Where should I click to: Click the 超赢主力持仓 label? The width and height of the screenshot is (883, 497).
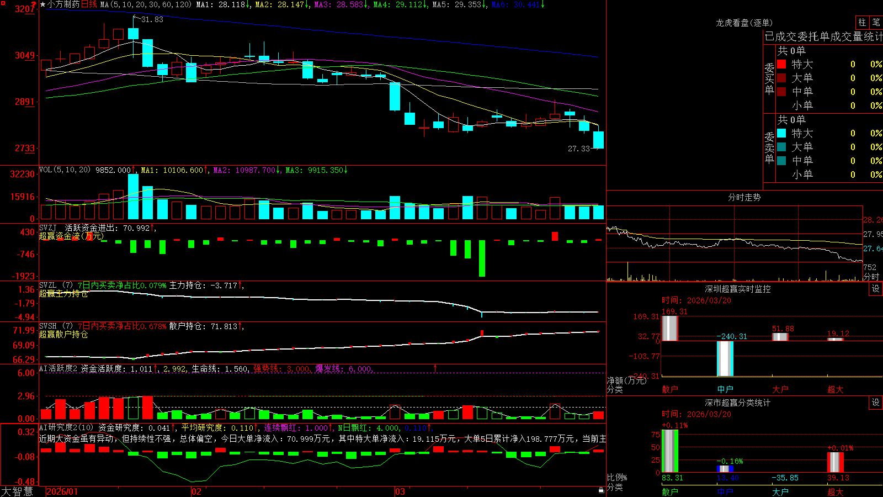[63, 294]
